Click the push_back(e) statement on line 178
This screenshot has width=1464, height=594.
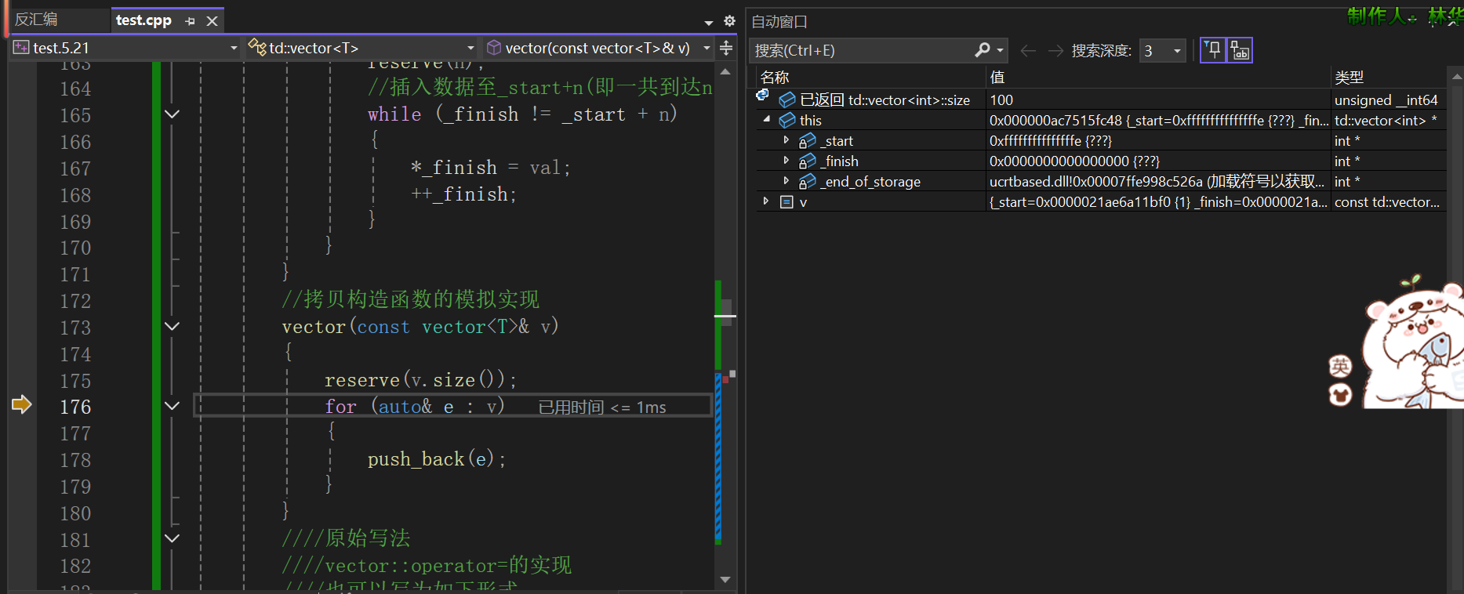(x=437, y=459)
